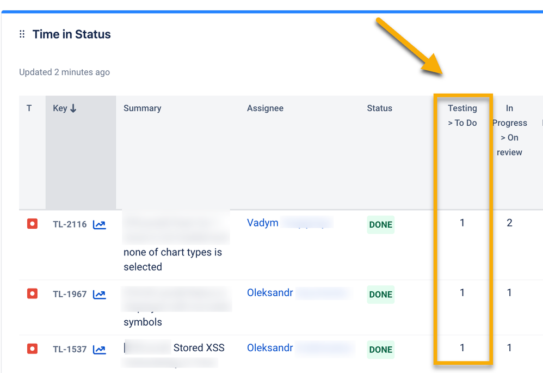The image size is (543, 373).
Task: Open the trend chart icon for TL-2116
Action: pyautogui.click(x=99, y=224)
